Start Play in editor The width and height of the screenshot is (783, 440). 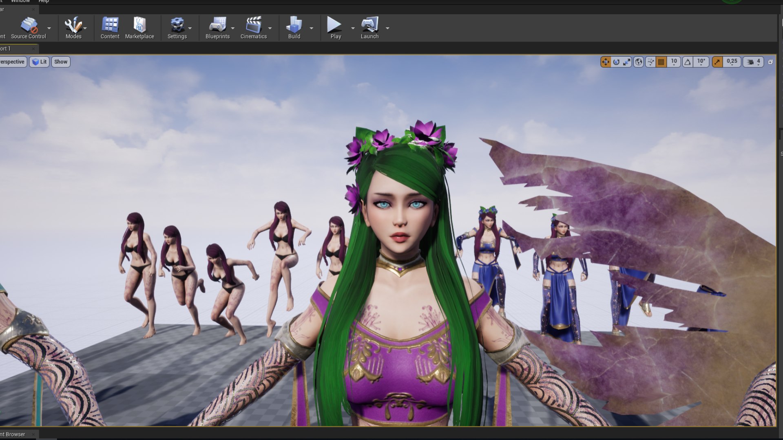tap(335, 28)
